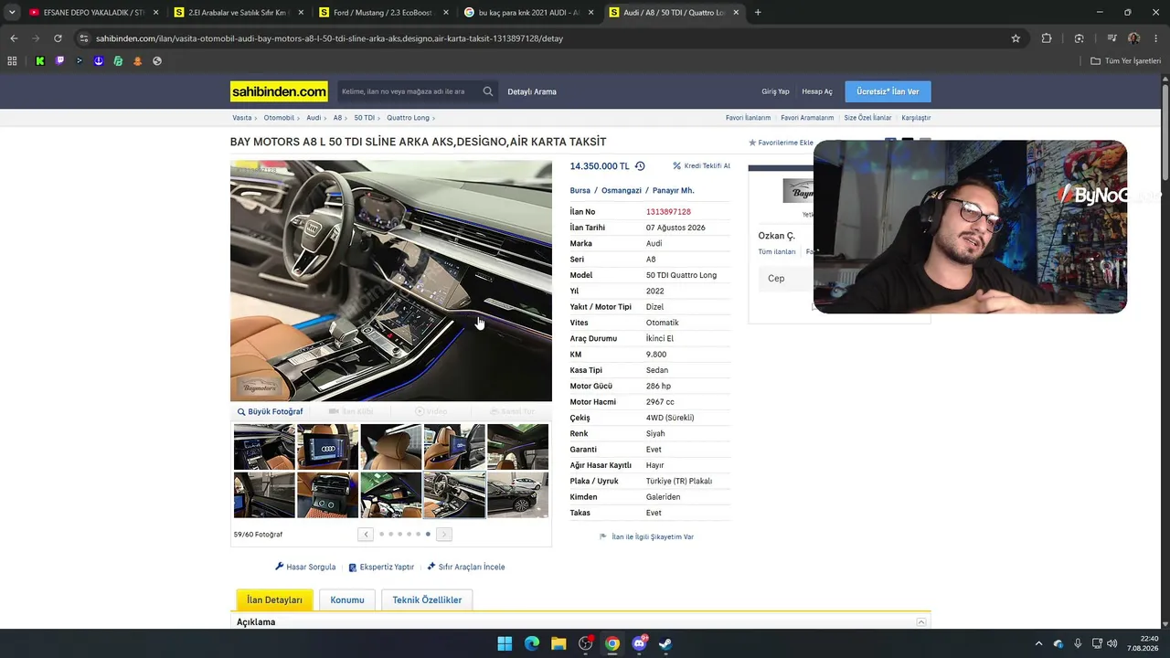Open the browser extensions puzzle icon
This screenshot has width=1170, height=658.
(1047, 38)
